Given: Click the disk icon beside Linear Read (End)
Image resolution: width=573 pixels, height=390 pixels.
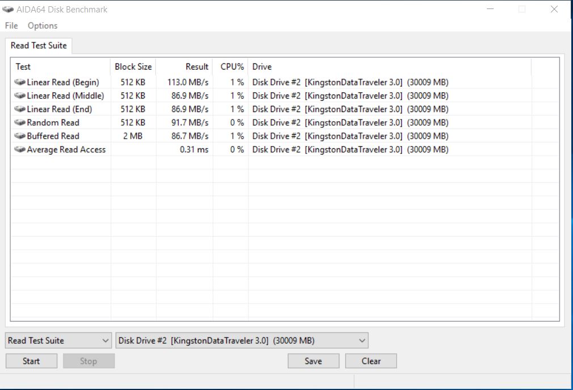Looking at the screenshot, I should click(20, 109).
